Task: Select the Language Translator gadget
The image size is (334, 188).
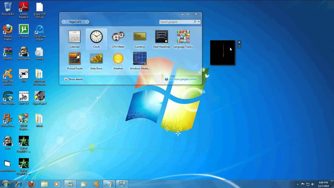Action: click(x=183, y=39)
